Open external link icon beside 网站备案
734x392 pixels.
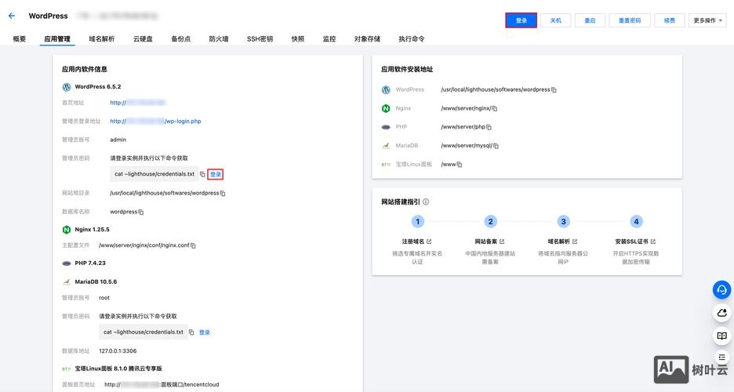pos(502,241)
